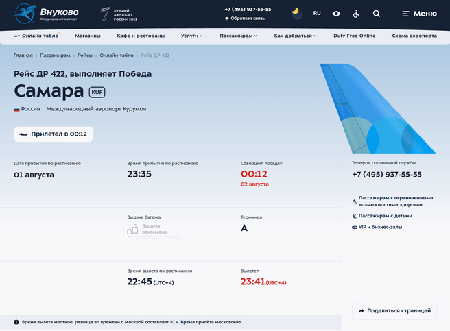Open the Магазины section

coord(88,36)
